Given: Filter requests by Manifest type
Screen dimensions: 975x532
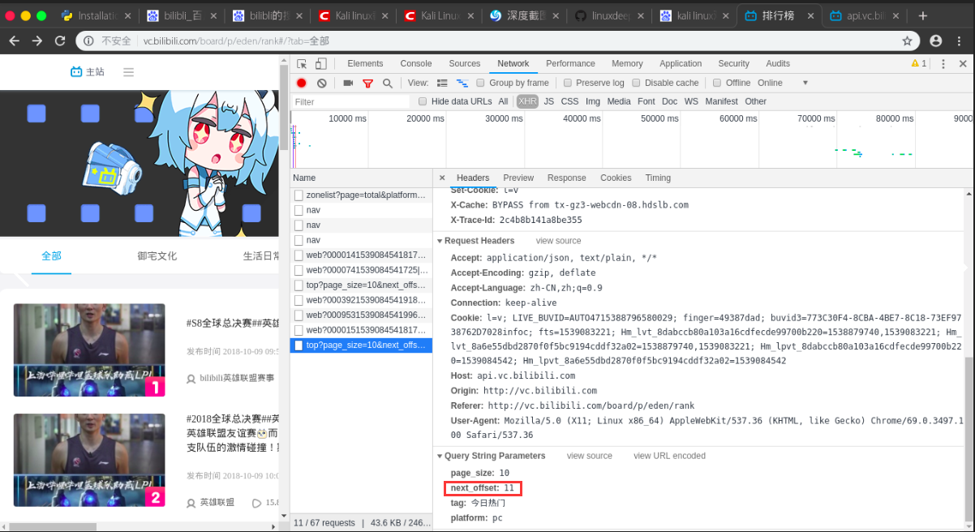Looking at the screenshot, I should 721,101.
